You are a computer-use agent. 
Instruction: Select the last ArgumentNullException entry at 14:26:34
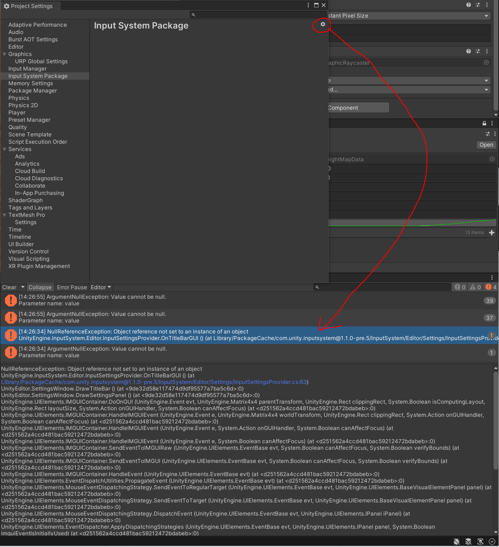(x=249, y=352)
